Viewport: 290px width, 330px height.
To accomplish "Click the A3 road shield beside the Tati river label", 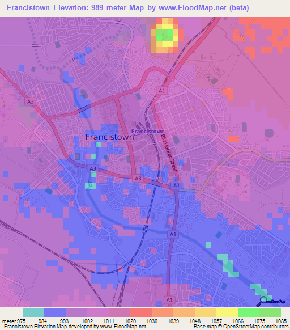I will pyautogui.click(x=93, y=168).
